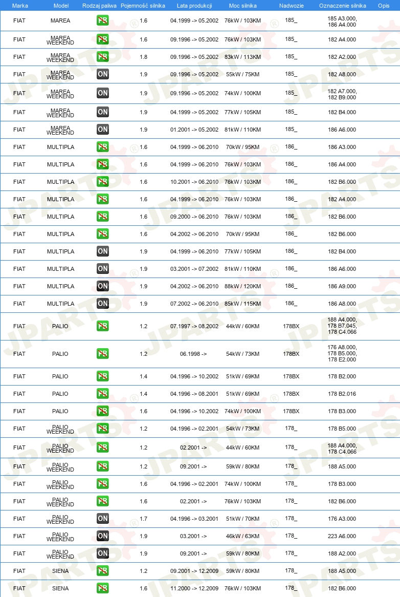The height and width of the screenshot is (597, 400).
Task: Select engine code '182 A8.000'
Action: 342,74
